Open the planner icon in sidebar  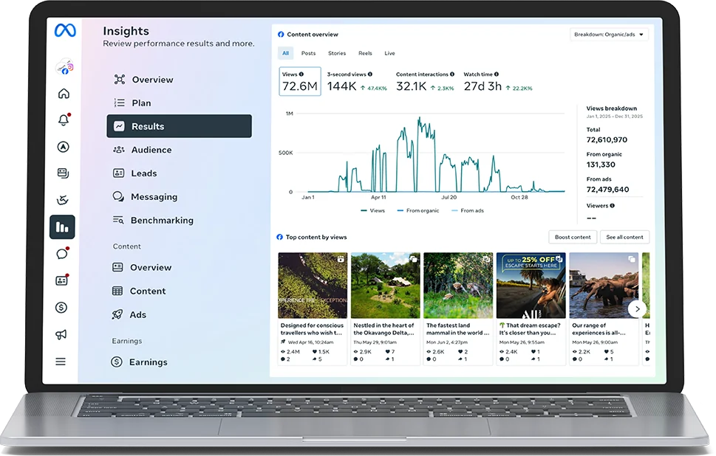(x=63, y=200)
